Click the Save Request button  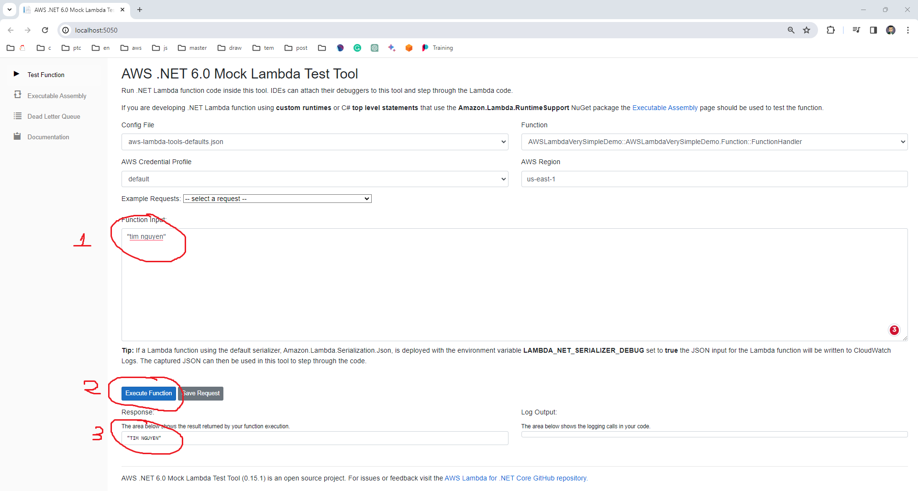point(201,393)
